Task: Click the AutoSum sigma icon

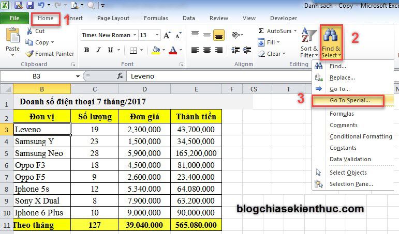Action: point(261,31)
